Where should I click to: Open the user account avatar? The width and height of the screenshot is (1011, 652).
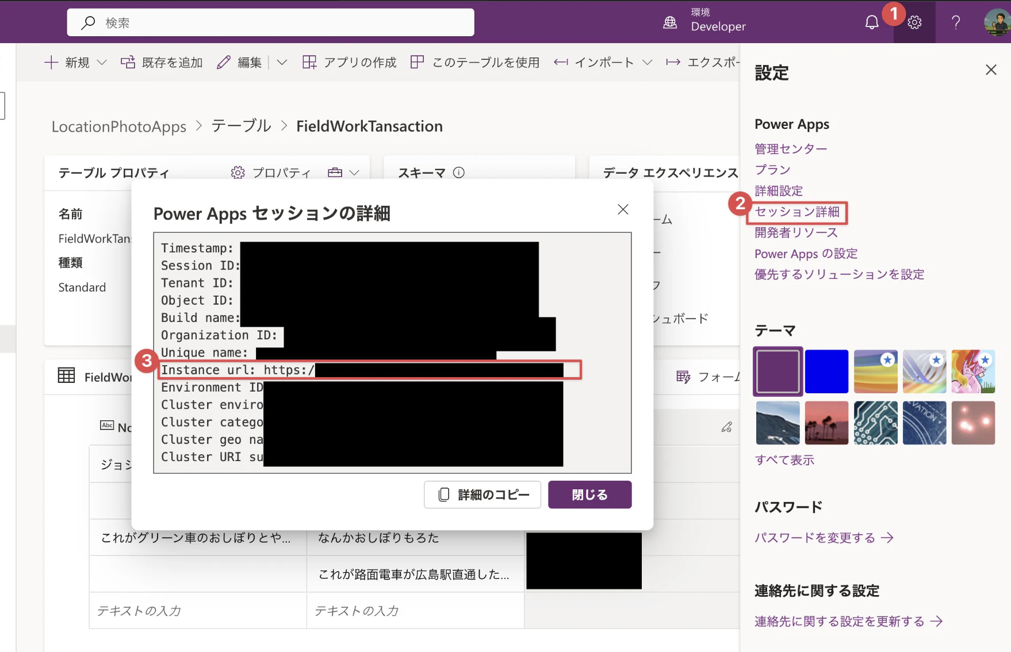click(997, 22)
